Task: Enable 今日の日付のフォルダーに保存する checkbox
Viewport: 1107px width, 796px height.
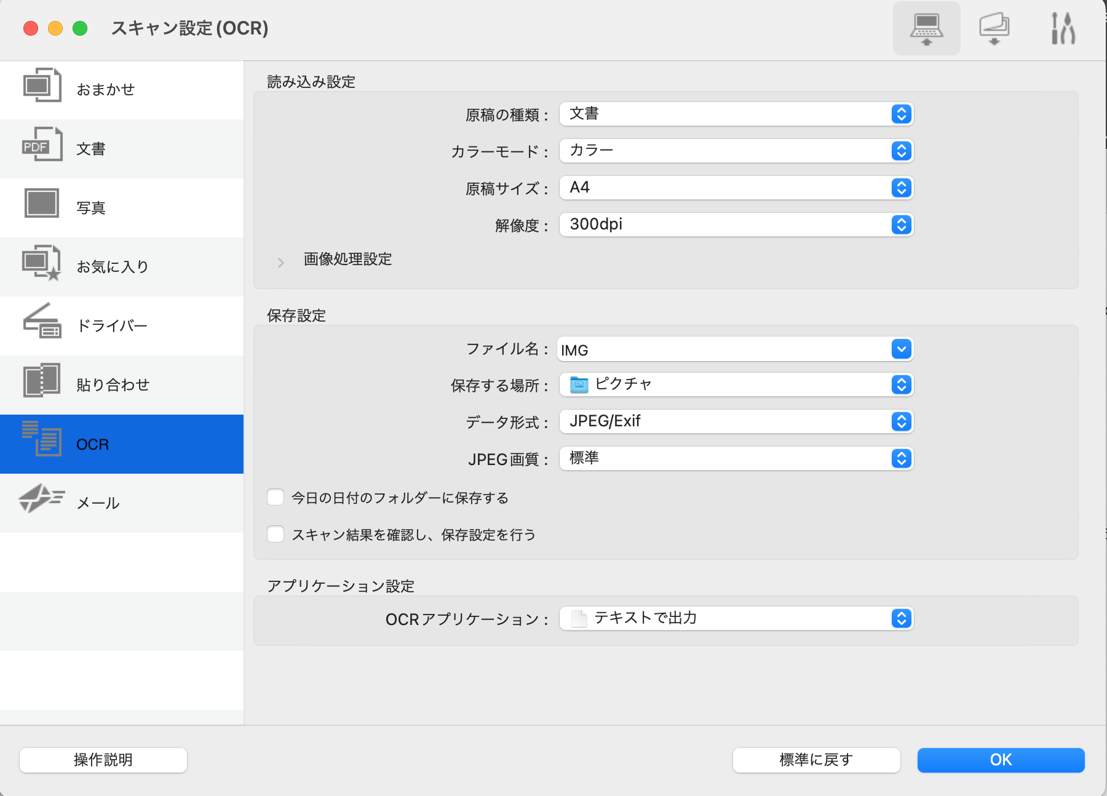Action: point(276,497)
